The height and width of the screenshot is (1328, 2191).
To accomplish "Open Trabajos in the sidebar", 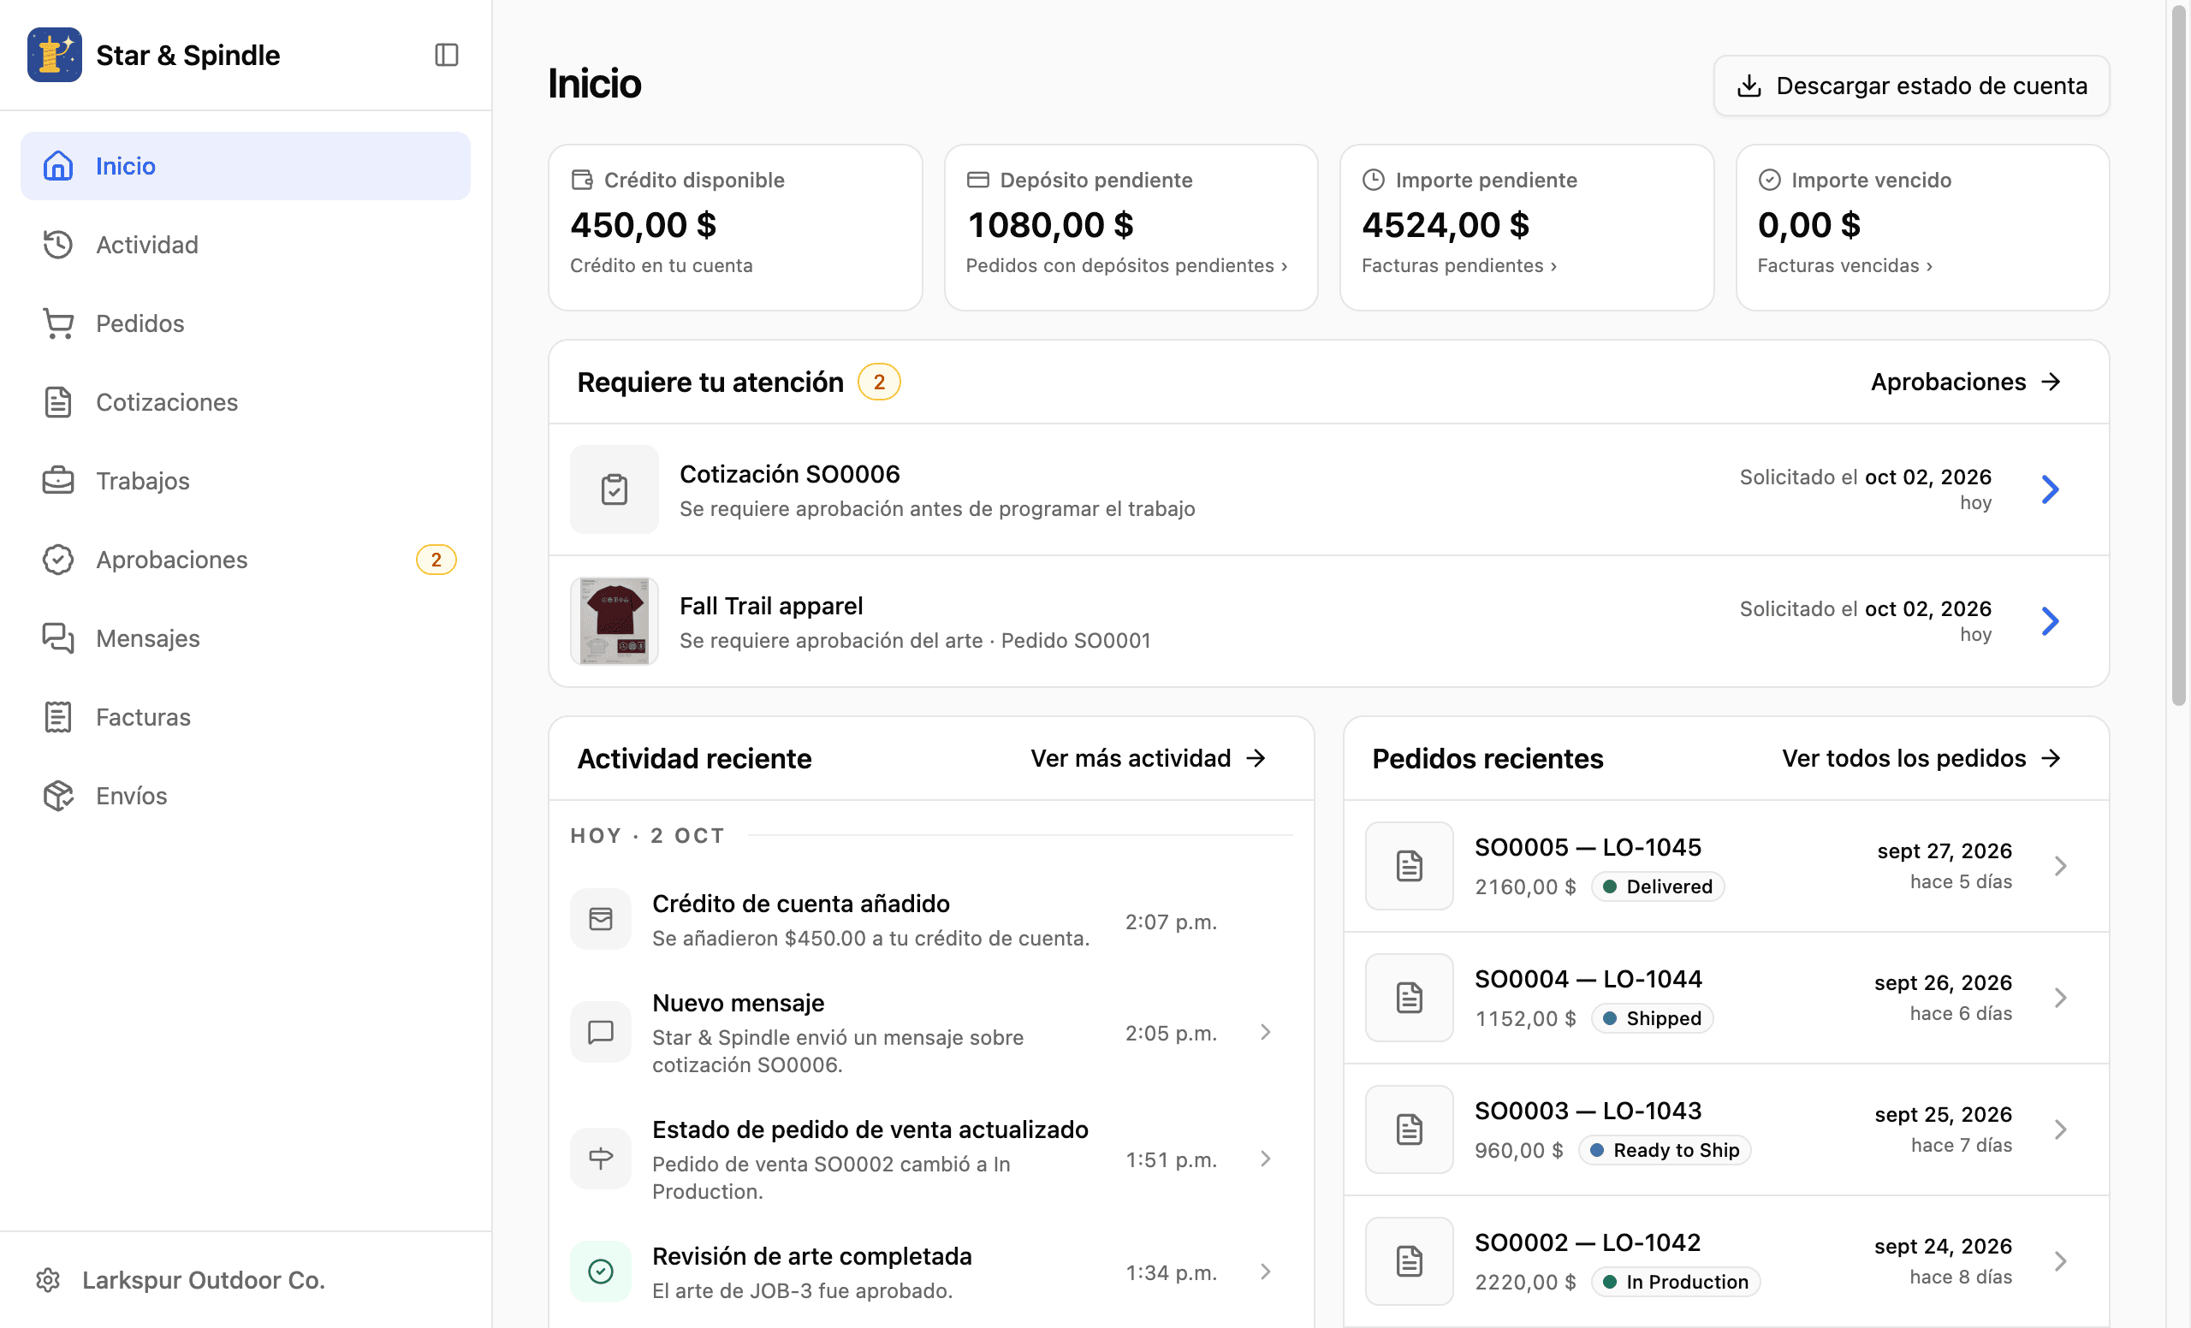I will coord(246,481).
